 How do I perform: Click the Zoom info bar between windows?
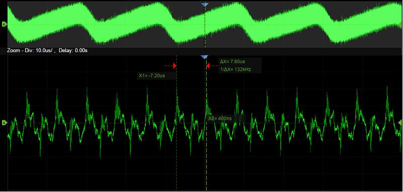pos(201,51)
